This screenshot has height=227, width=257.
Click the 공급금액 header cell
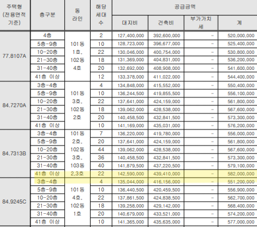pos(185,7)
